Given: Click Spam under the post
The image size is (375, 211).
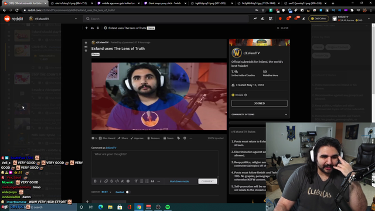Looking at the screenshot, I should [168, 138].
